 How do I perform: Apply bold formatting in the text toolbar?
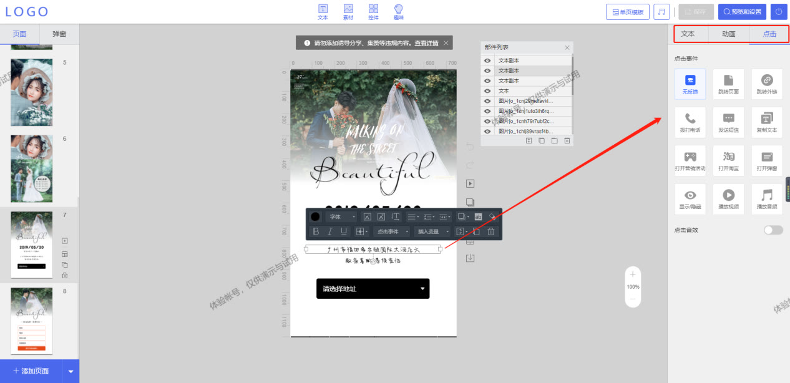pos(315,231)
